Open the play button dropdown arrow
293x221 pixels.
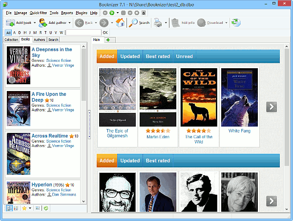(118, 13)
